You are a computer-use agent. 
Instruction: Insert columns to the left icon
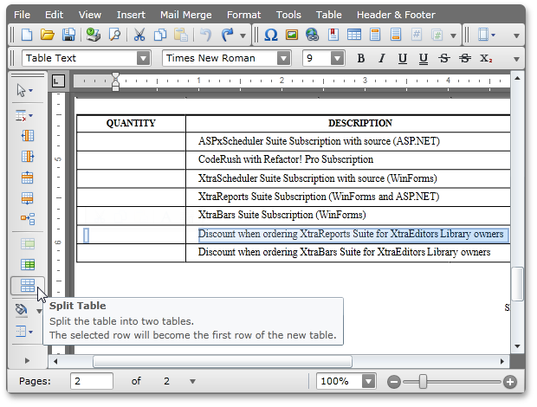tap(28, 136)
